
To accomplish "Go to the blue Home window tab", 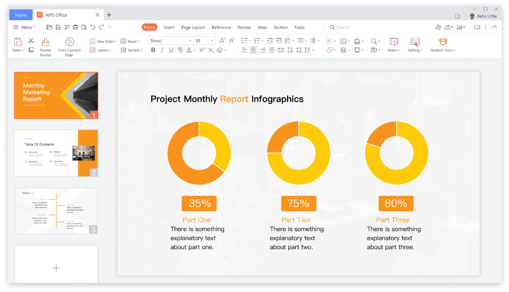I will [21, 15].
